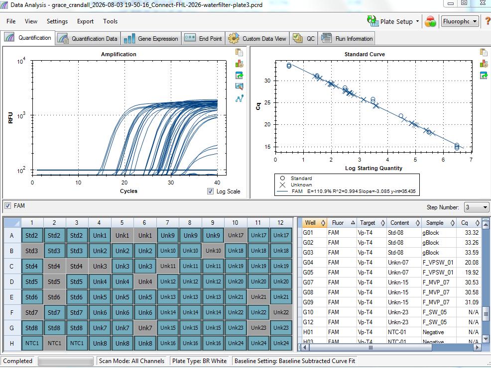
Task: Open the Export menu
Action: 86,21
